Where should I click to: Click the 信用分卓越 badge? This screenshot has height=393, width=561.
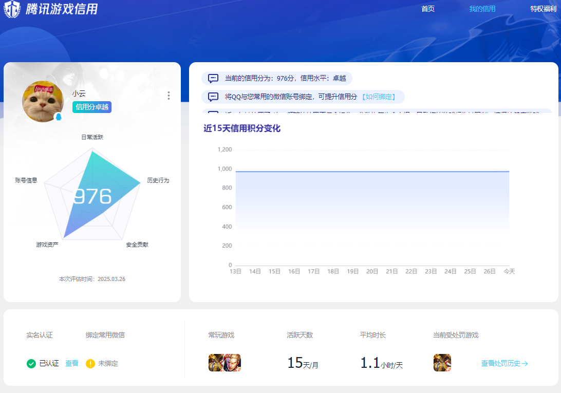coord(92,107)
